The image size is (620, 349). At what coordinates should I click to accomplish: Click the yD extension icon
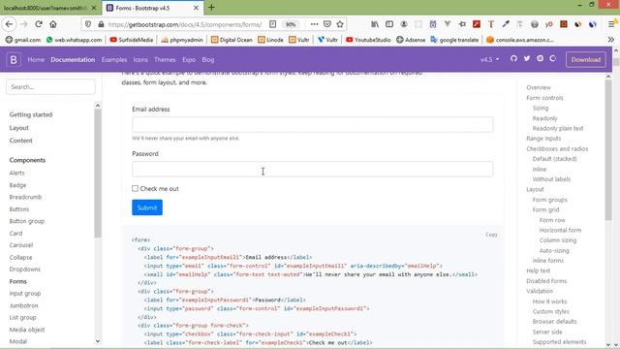tap(549, 24)
